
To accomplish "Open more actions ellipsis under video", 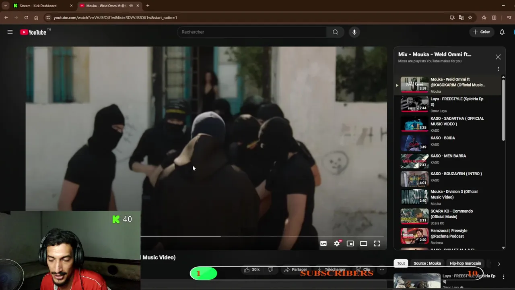I will coord(382,269).
